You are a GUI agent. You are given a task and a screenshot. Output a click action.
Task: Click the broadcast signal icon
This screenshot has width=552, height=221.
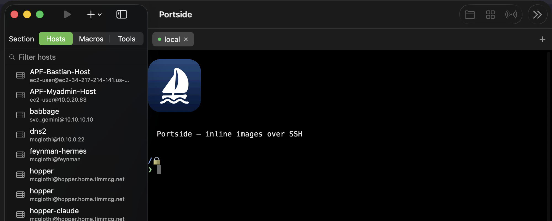point(511,14)
